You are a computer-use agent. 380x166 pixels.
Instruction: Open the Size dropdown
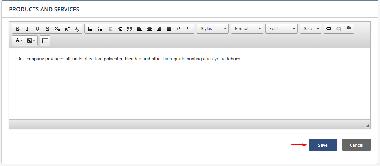(310, 29)
